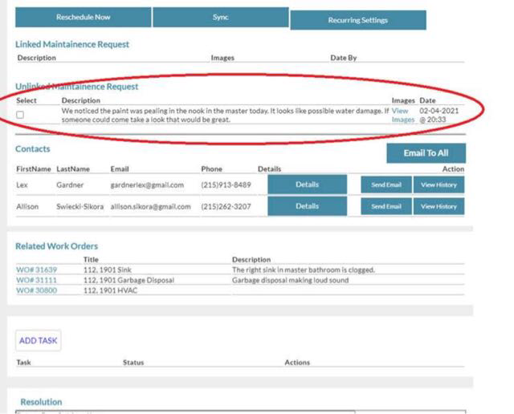Open Recurring Settings
This screenshot has height=414, width=514.
(357, 20)
